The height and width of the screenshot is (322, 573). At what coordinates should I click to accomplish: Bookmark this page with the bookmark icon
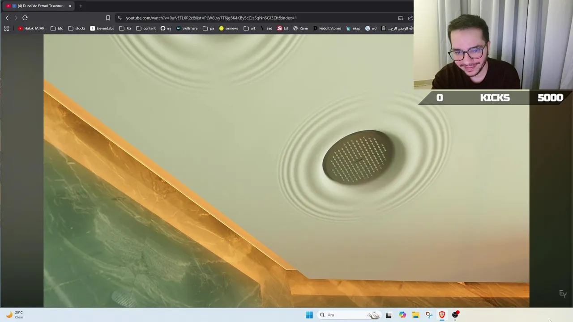click(x=108, y=18)
